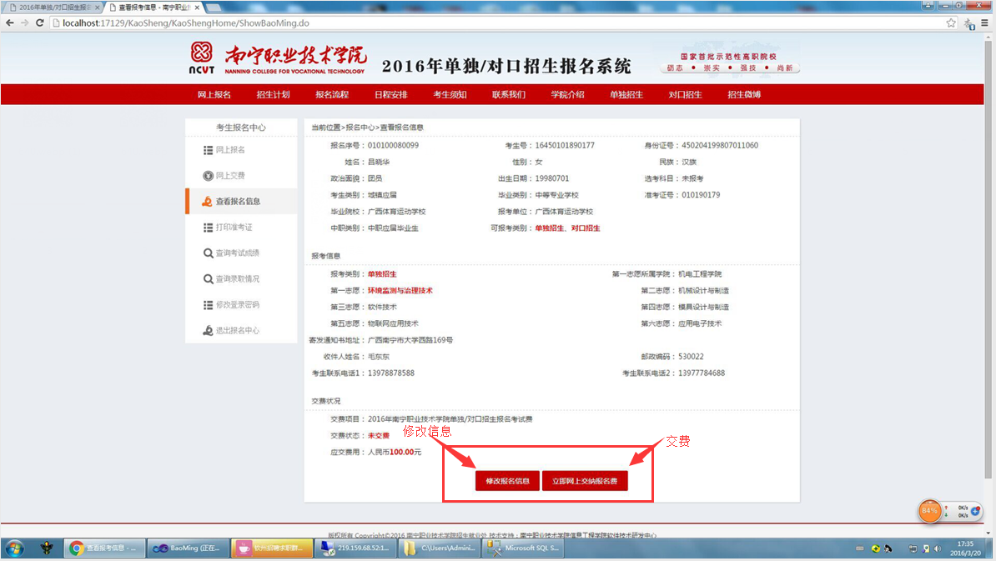
Task: Open 修改登录密码 in the sidebar
Action: (237, 305)
